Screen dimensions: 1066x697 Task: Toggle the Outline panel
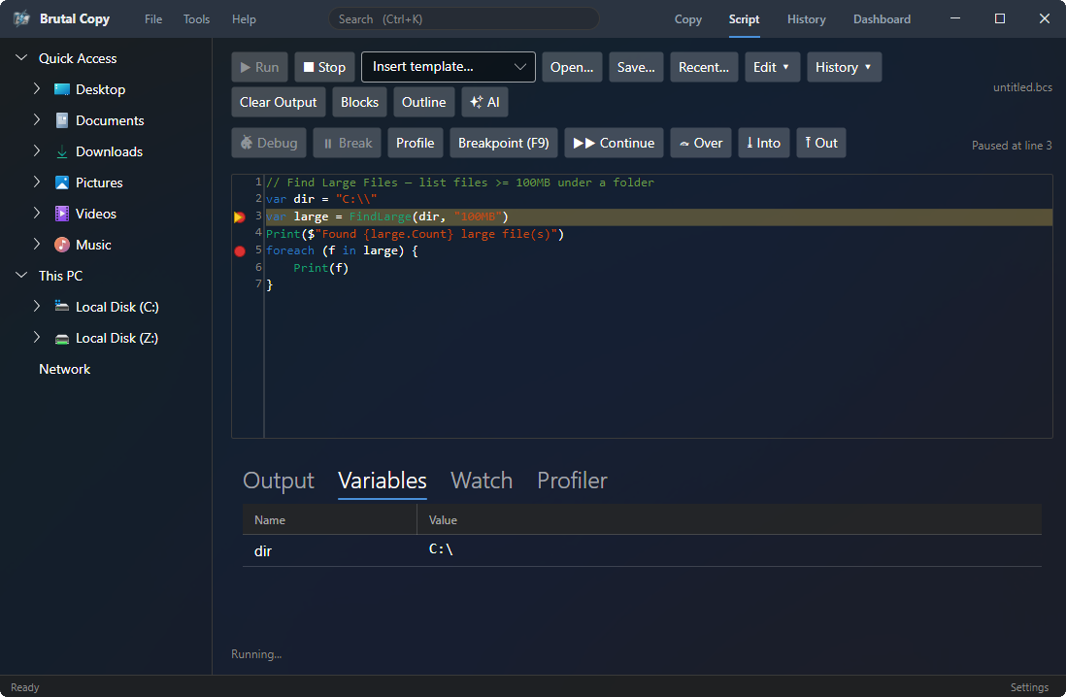(423, 102)
